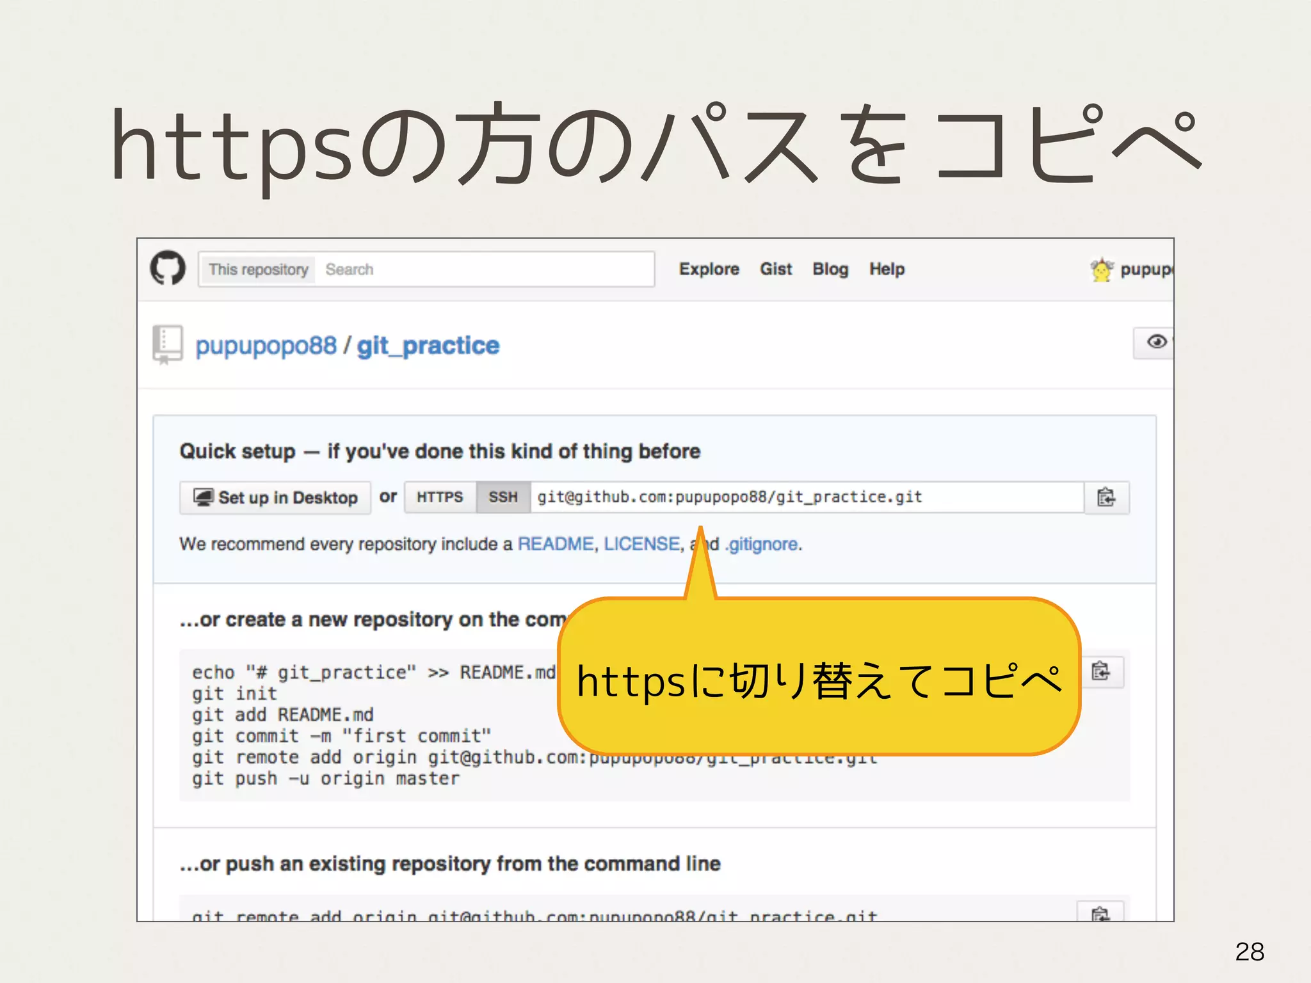Click the README recommendation link
The height and width of the screenshot is (983, 1311).
[x=555, y=544]
